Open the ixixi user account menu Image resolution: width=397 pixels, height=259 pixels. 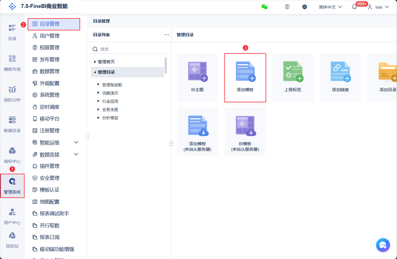pyautogui.click(x=378, y=7)
